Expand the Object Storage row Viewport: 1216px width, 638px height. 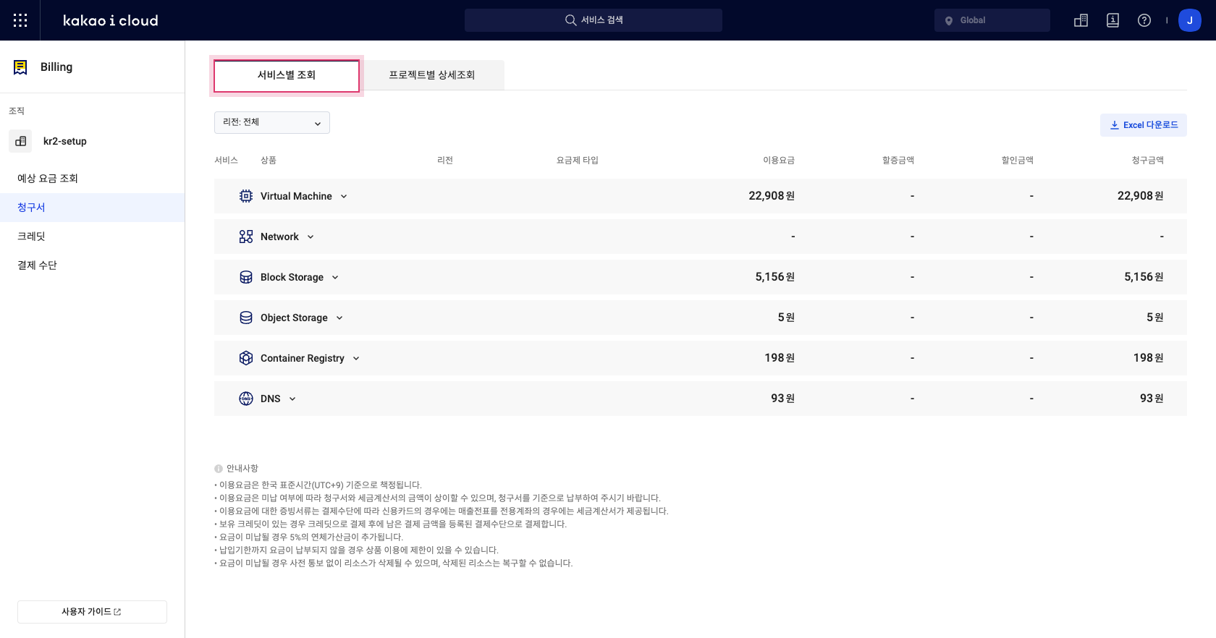(x=339, y=318)
